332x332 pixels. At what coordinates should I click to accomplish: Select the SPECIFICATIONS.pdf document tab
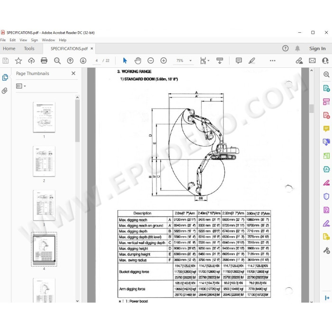tap(69, 49)
